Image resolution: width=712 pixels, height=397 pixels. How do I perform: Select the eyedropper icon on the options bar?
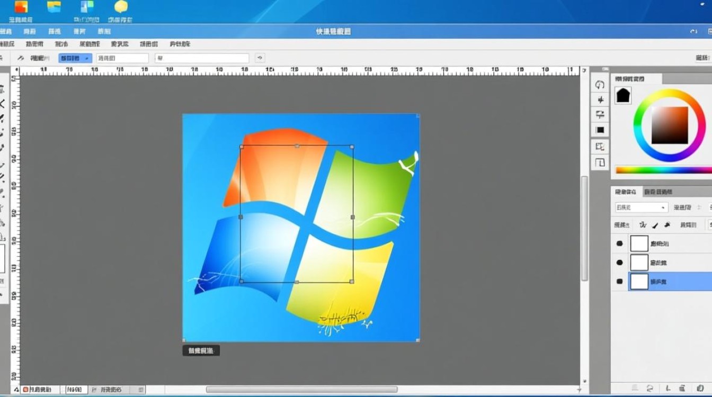21,58
